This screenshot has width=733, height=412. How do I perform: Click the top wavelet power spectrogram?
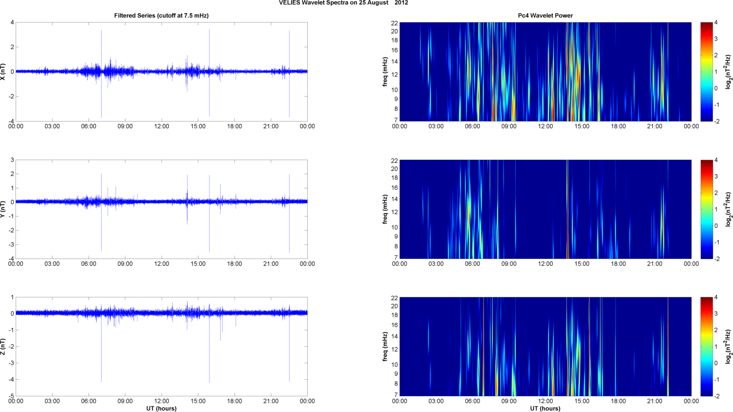click(545, 72)
